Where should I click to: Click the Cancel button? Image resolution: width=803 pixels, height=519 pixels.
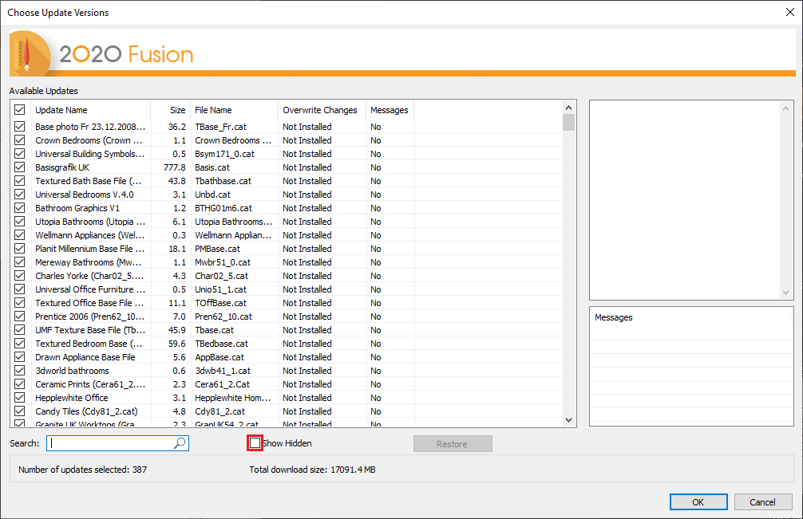click(762, 502)
